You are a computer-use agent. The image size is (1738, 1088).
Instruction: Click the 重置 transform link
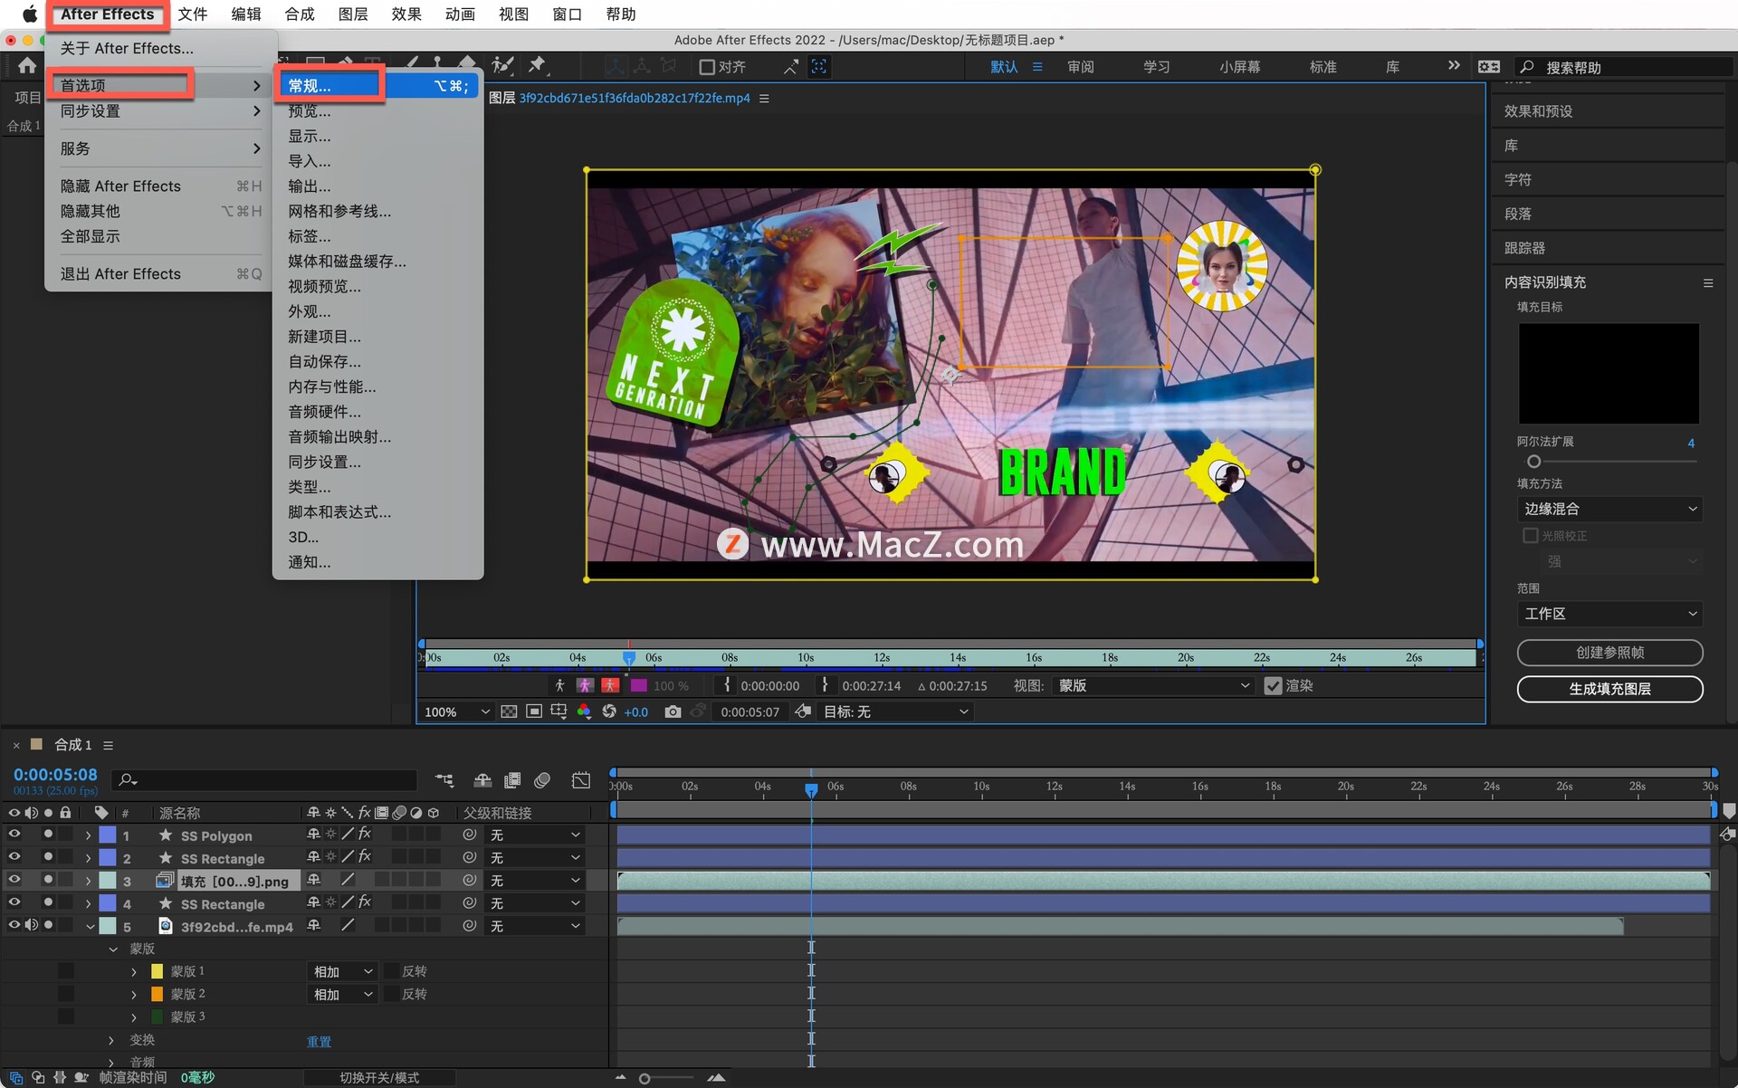pos(319,1041)
